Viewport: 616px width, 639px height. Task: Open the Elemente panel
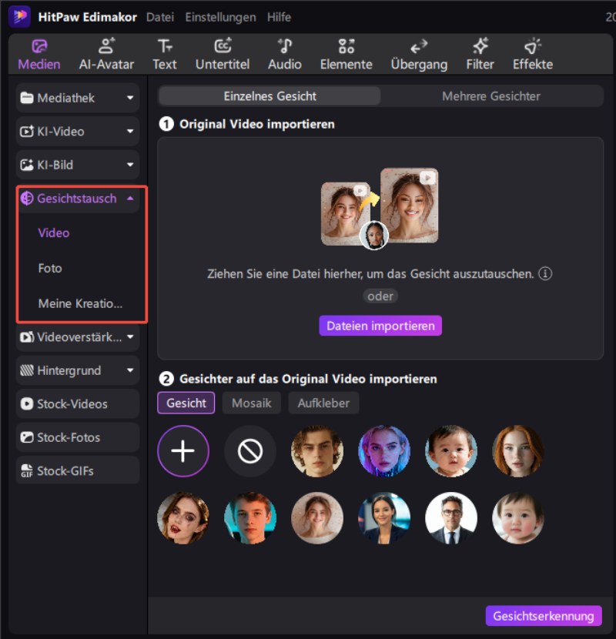tap(346, 54)
